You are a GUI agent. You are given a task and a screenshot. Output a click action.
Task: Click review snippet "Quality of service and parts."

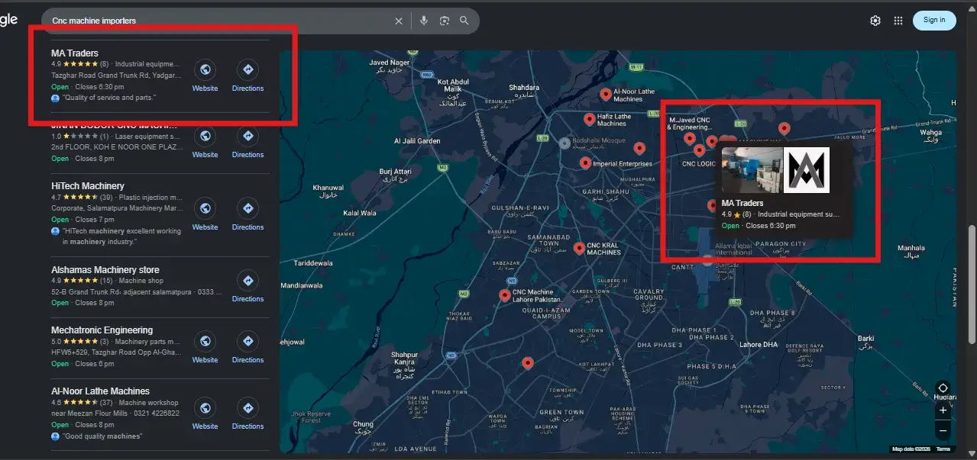coord(108,98)
